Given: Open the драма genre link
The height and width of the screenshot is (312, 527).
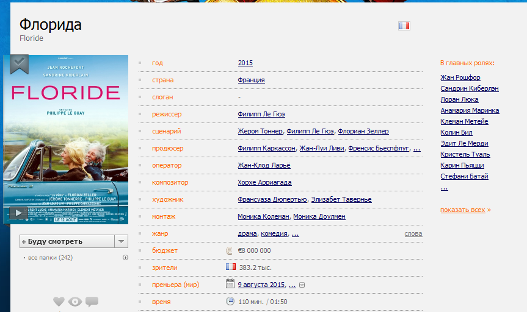Looking at the screenshot, I should (x=247, y=234).
